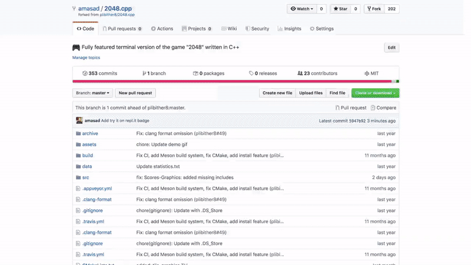Open the Actions tab

coord(162,28)
